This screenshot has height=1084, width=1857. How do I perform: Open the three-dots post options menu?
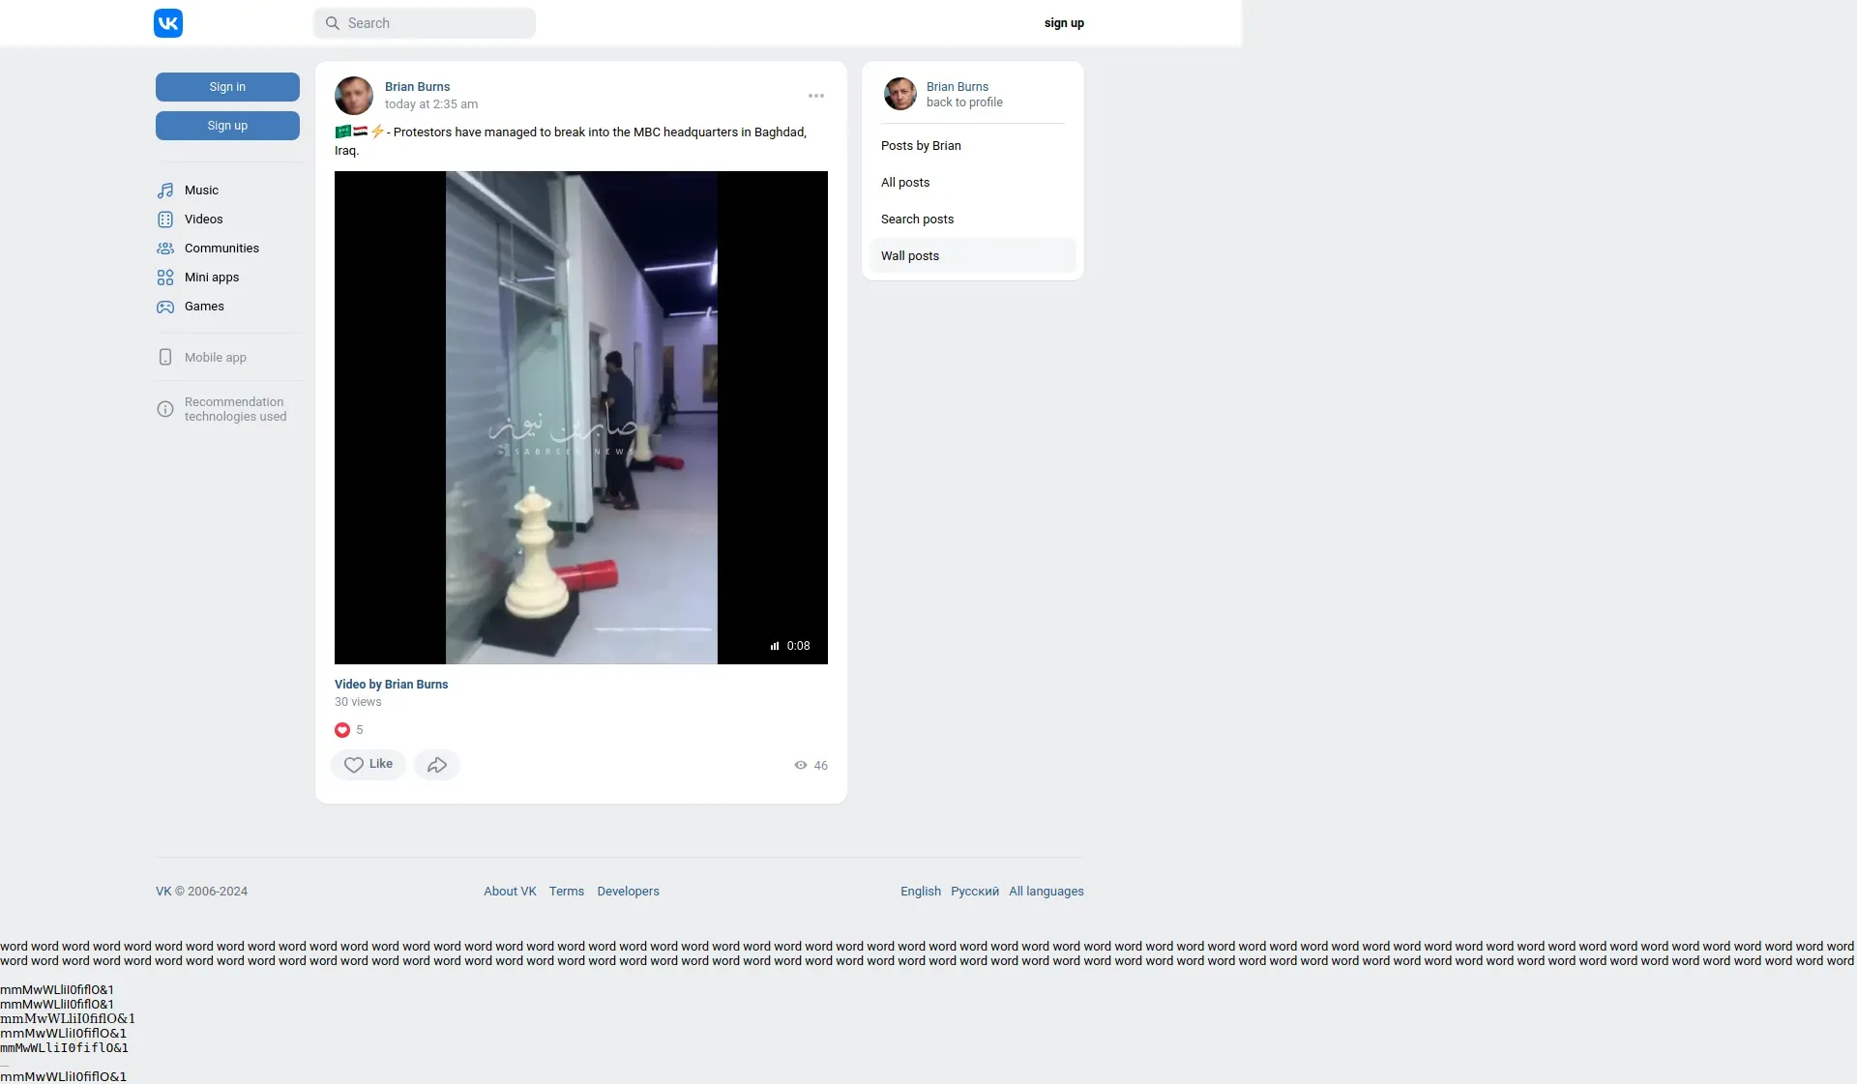[x=816, y=96]
